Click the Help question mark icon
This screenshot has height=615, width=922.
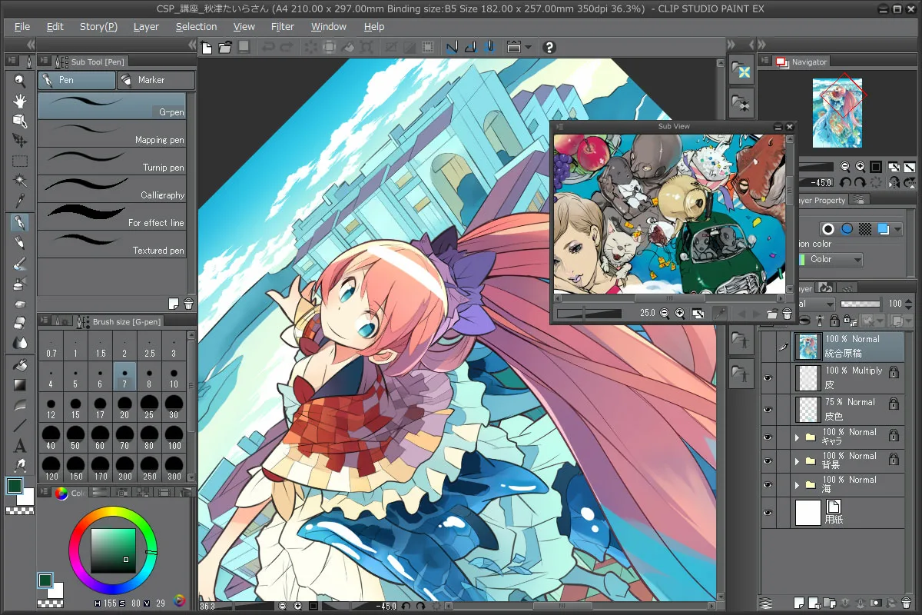[x=549, y=48]
